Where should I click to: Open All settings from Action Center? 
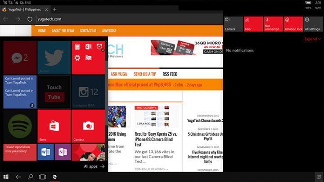pos(313,24)
